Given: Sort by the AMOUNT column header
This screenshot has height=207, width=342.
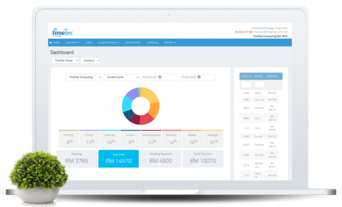Looking at the screenshot, I should coord(272,76).
